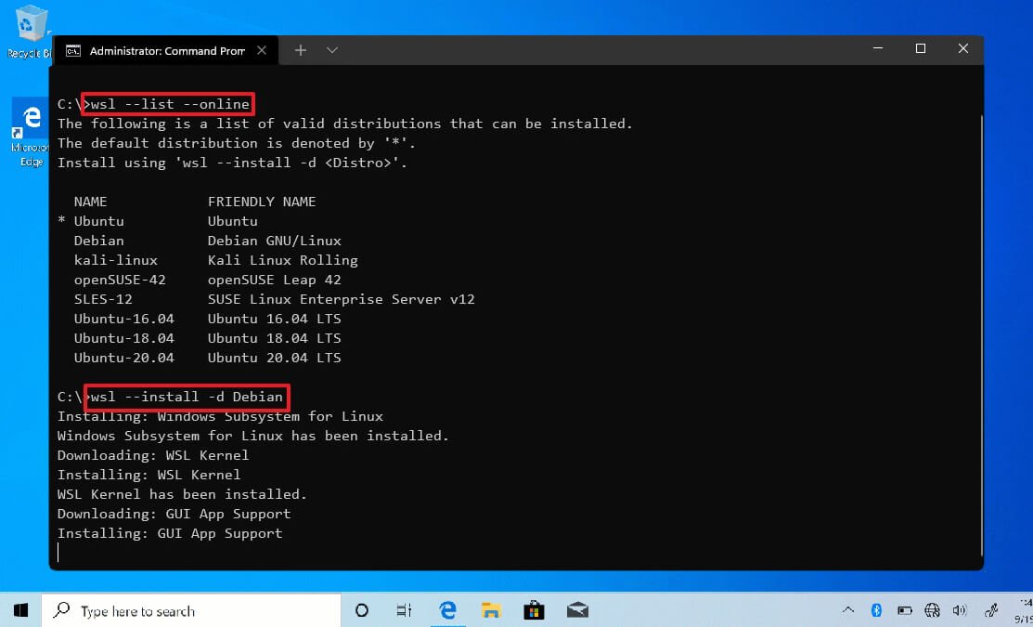Select the Administrator: Command Prompt tab
Viewport: 1033px width, 627px height.
pos(158,50)
